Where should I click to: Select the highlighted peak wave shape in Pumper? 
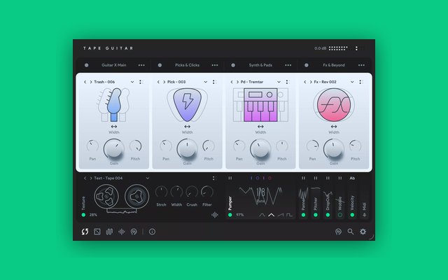(271, 215)
